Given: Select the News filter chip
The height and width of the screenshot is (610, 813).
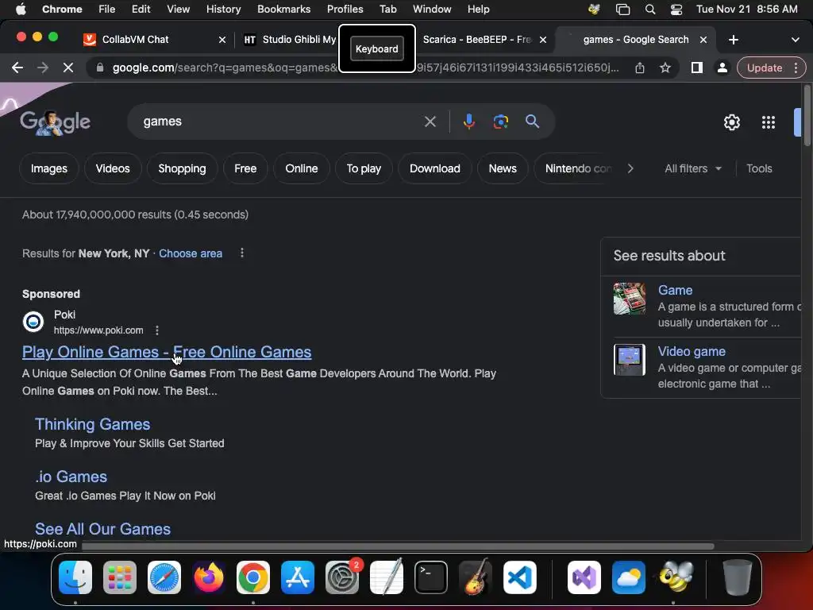Looking at the screenshot, I should click(503, 168).
